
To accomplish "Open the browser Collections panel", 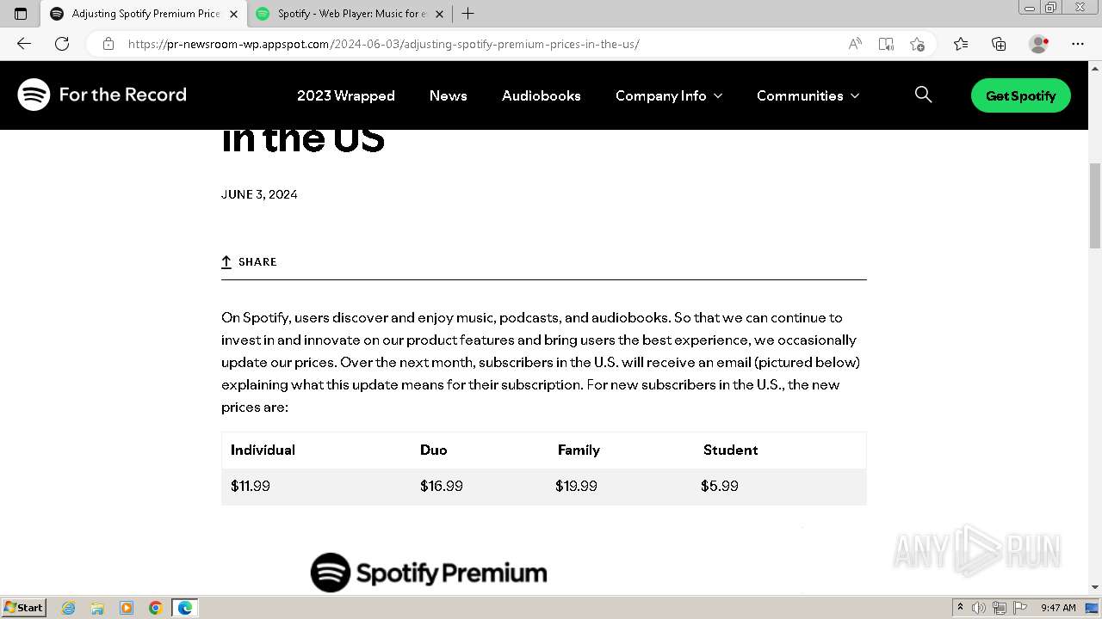I will click(x=999, y=44).
